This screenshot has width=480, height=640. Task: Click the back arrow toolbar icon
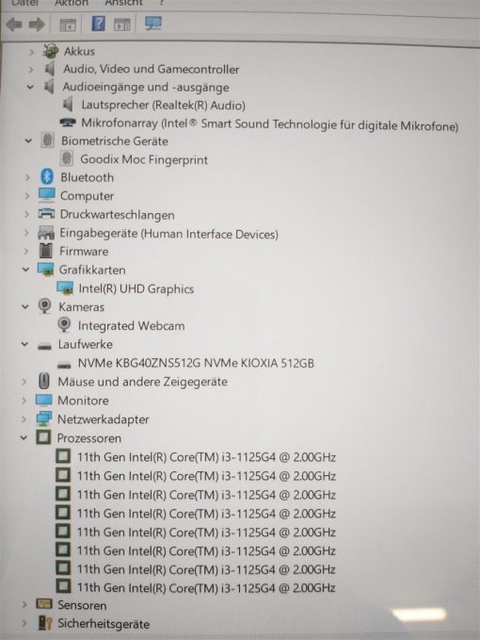14,25
